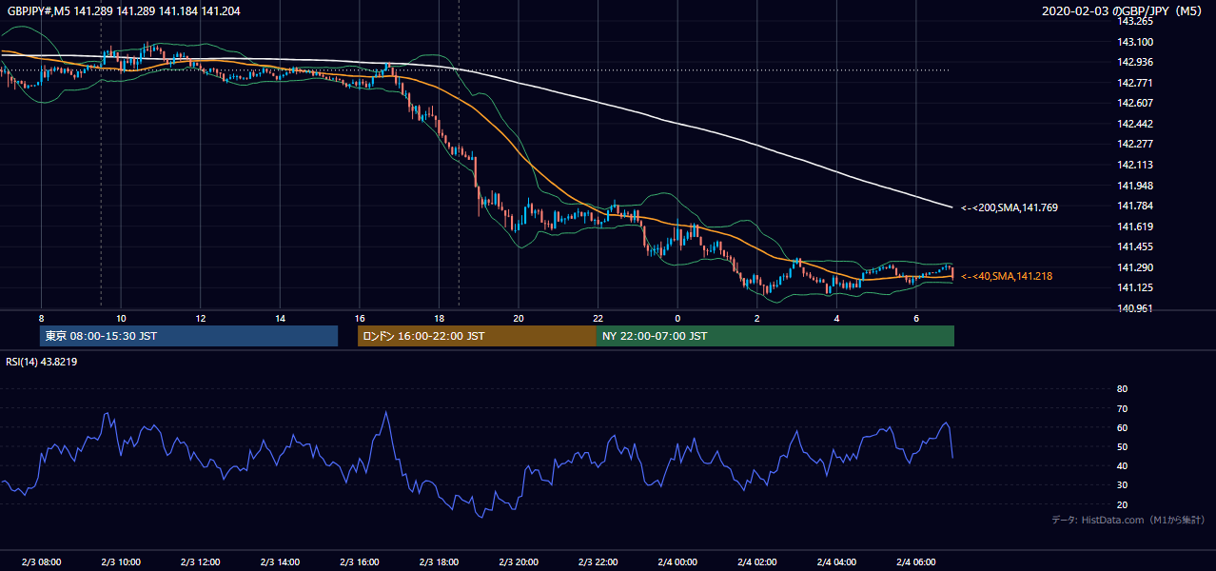Click hour label 12 under price chart
The height and width of the screenshot is (571, 1216).
(200, 318)
